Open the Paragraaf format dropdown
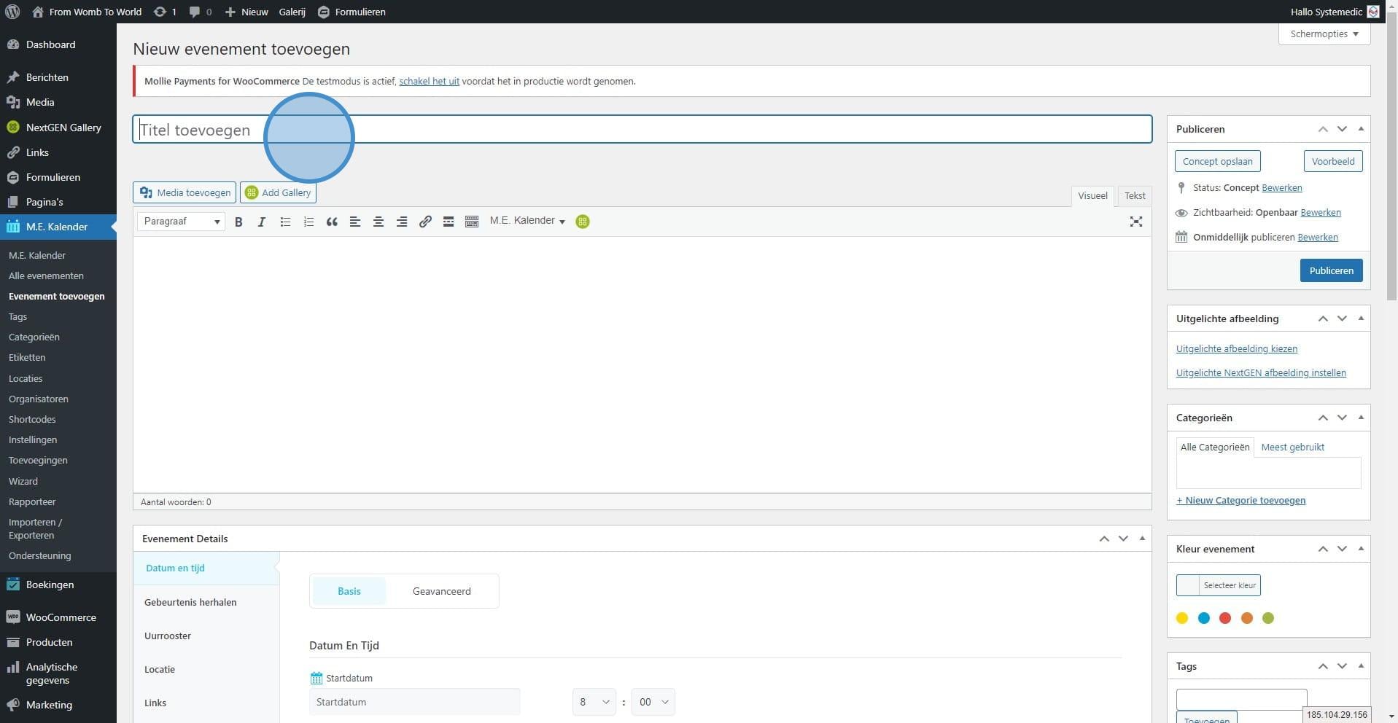 (x=181, y=222)
